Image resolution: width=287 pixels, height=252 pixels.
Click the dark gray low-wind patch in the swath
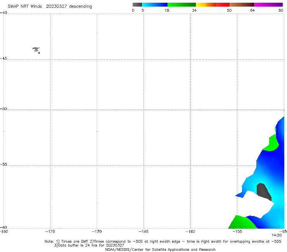tap(263, 191)
